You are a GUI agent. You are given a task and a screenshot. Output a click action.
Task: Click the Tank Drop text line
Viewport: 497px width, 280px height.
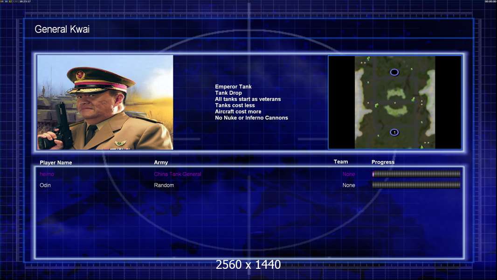point(228,93)
